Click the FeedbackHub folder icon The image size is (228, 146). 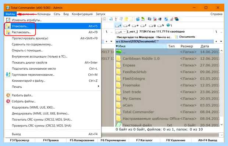(118, 72)
